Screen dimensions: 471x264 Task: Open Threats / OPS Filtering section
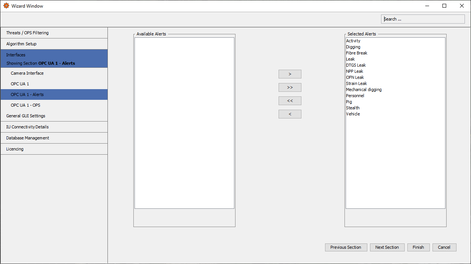click(27, 33)
